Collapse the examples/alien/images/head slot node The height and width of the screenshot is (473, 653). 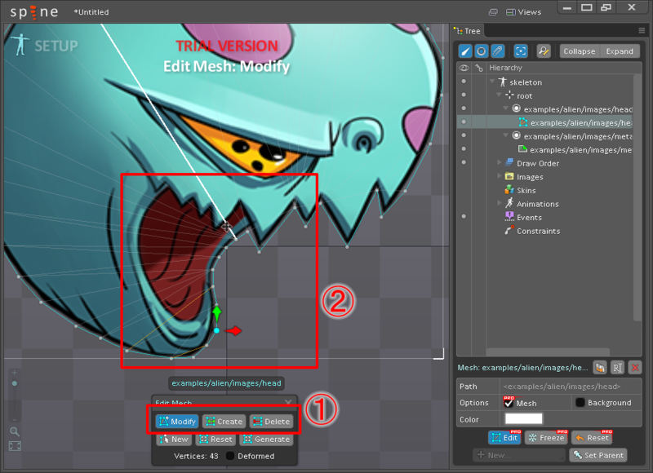click(x=505, y=108)
